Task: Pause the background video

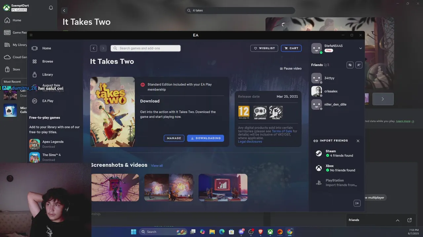Action: point(291,68)
